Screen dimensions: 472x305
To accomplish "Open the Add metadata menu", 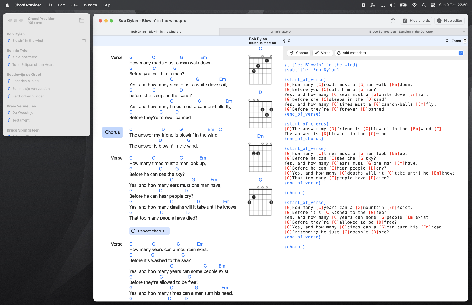I will (x=399, y=53).
